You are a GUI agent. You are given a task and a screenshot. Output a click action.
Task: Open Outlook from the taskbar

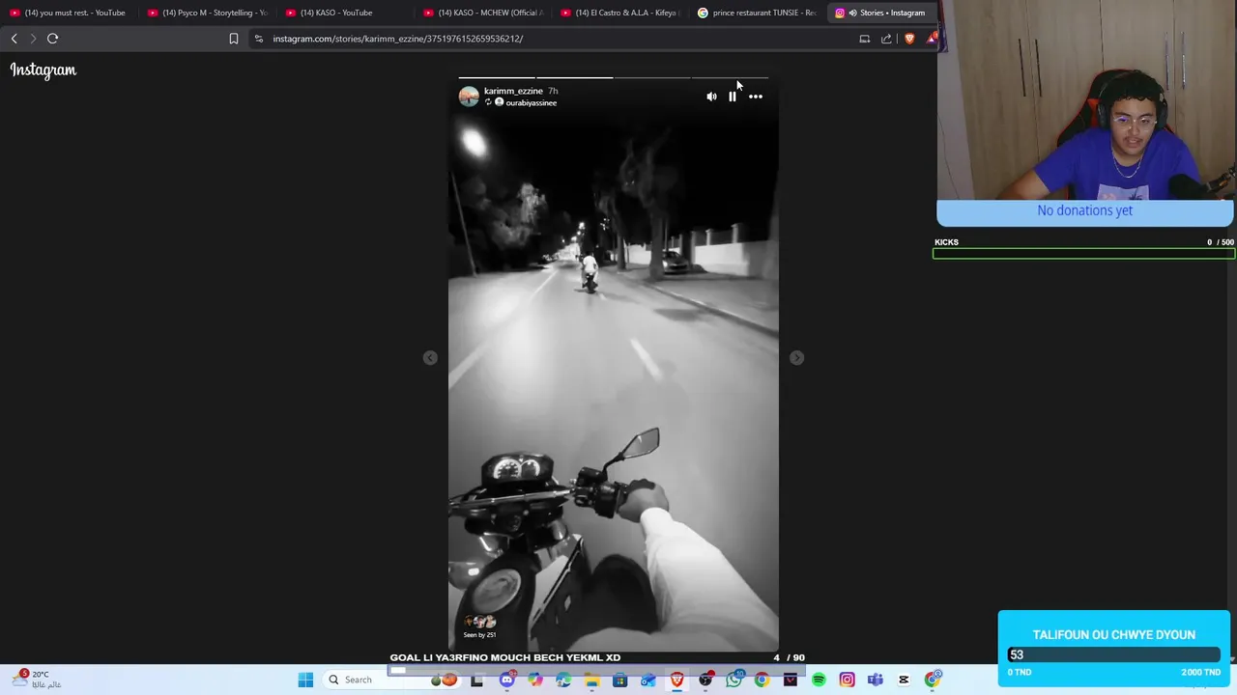click(x=648, y=680)
